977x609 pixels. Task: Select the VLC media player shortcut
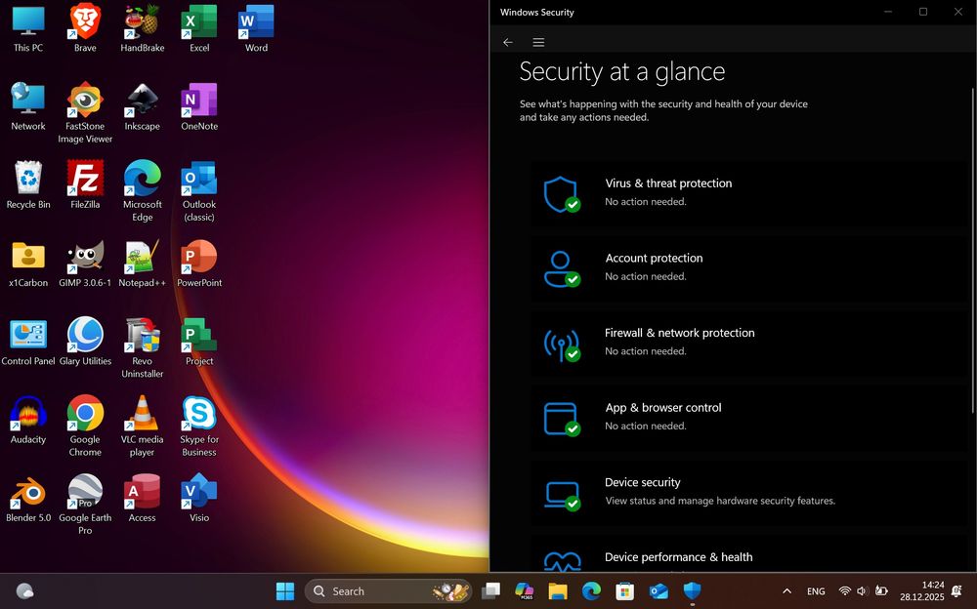142,426
